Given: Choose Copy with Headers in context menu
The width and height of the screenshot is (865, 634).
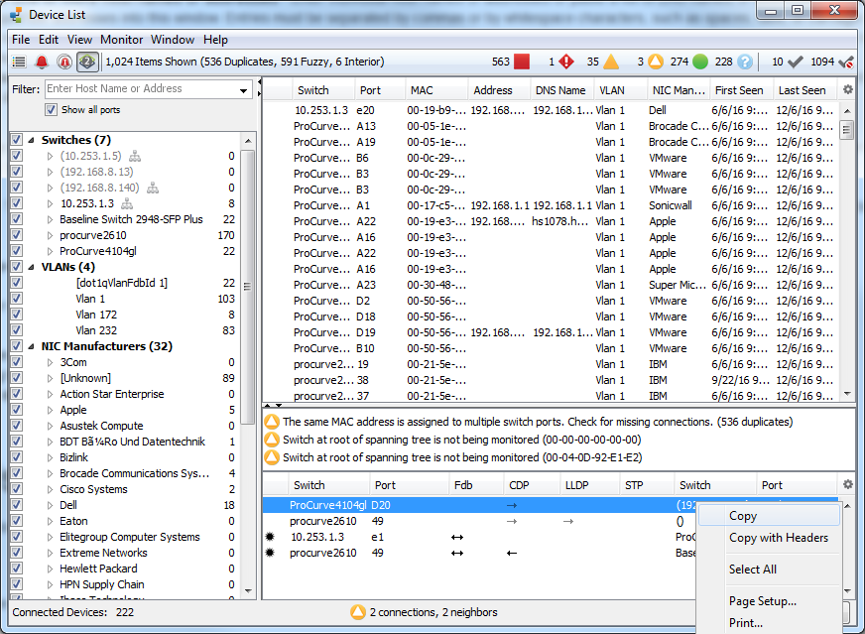Looking at the screenshot, I should (x=769, y=538).
